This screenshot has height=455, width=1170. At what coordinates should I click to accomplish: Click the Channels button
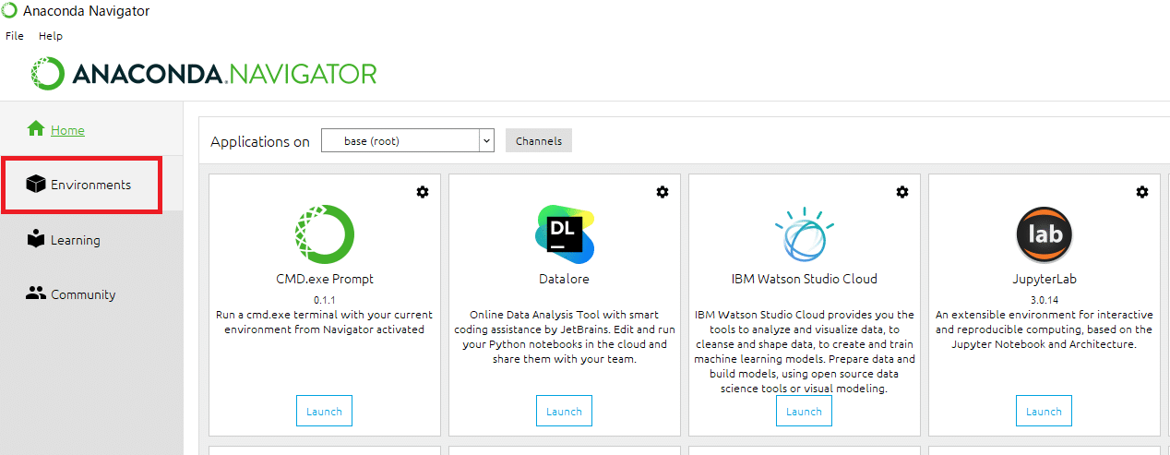tap(539, 140)
